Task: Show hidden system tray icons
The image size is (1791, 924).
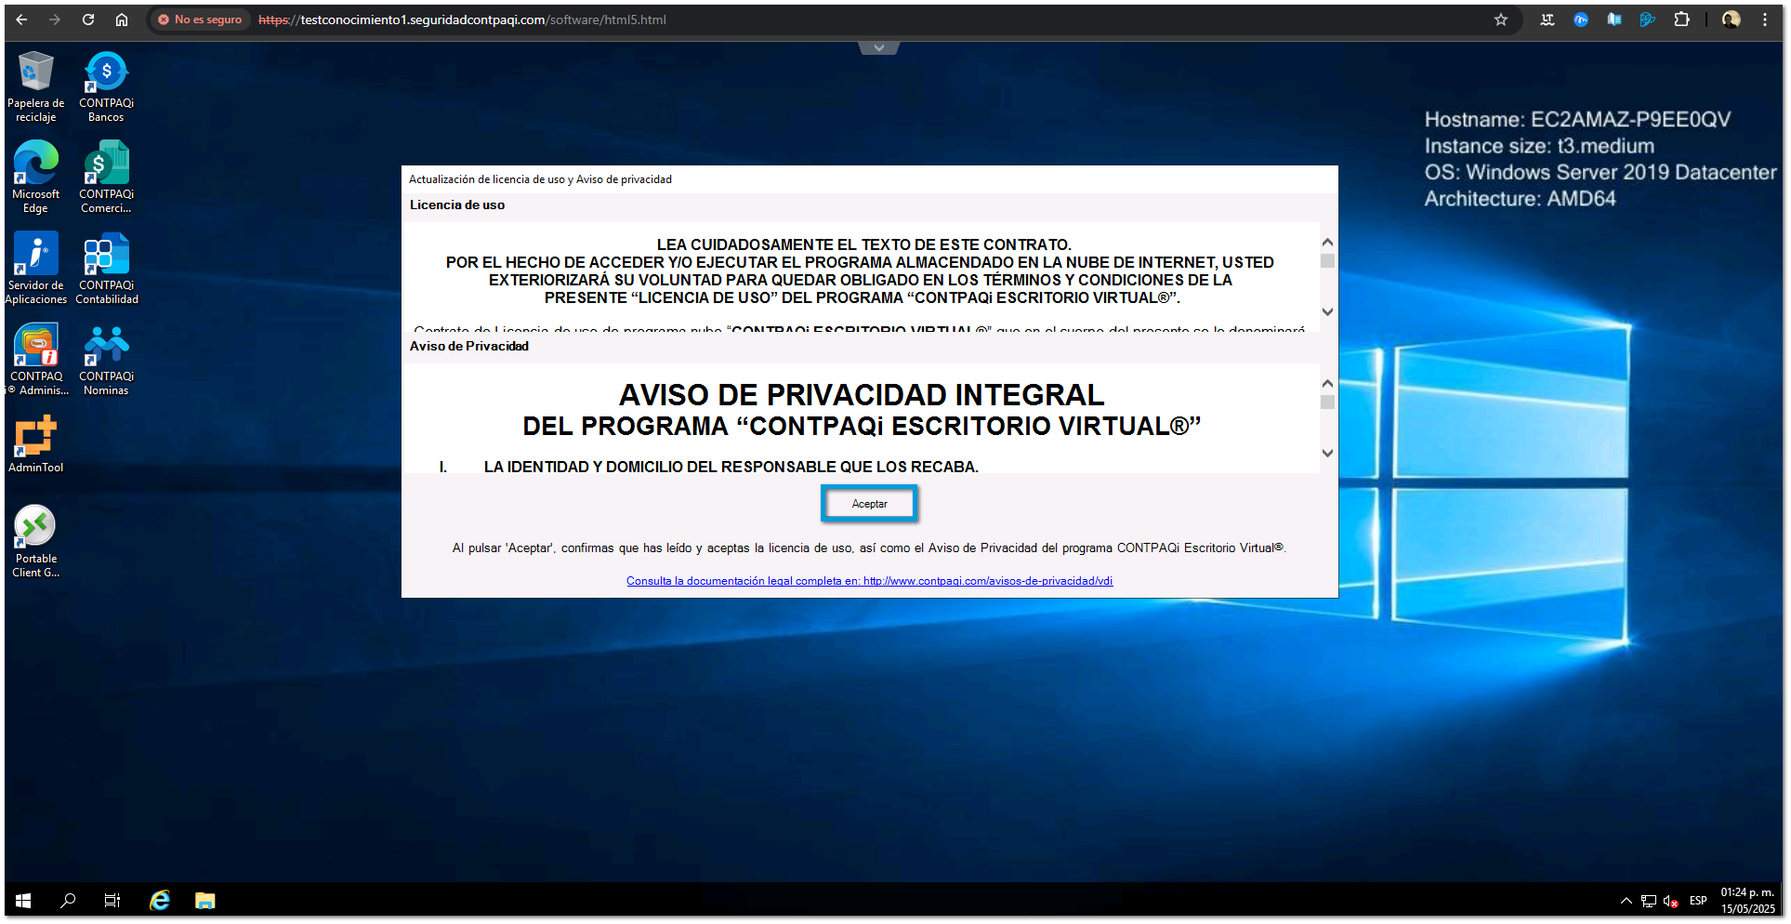Action: click(1626, 900)
